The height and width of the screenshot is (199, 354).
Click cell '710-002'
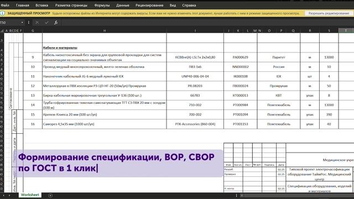[x=195, y=105]
